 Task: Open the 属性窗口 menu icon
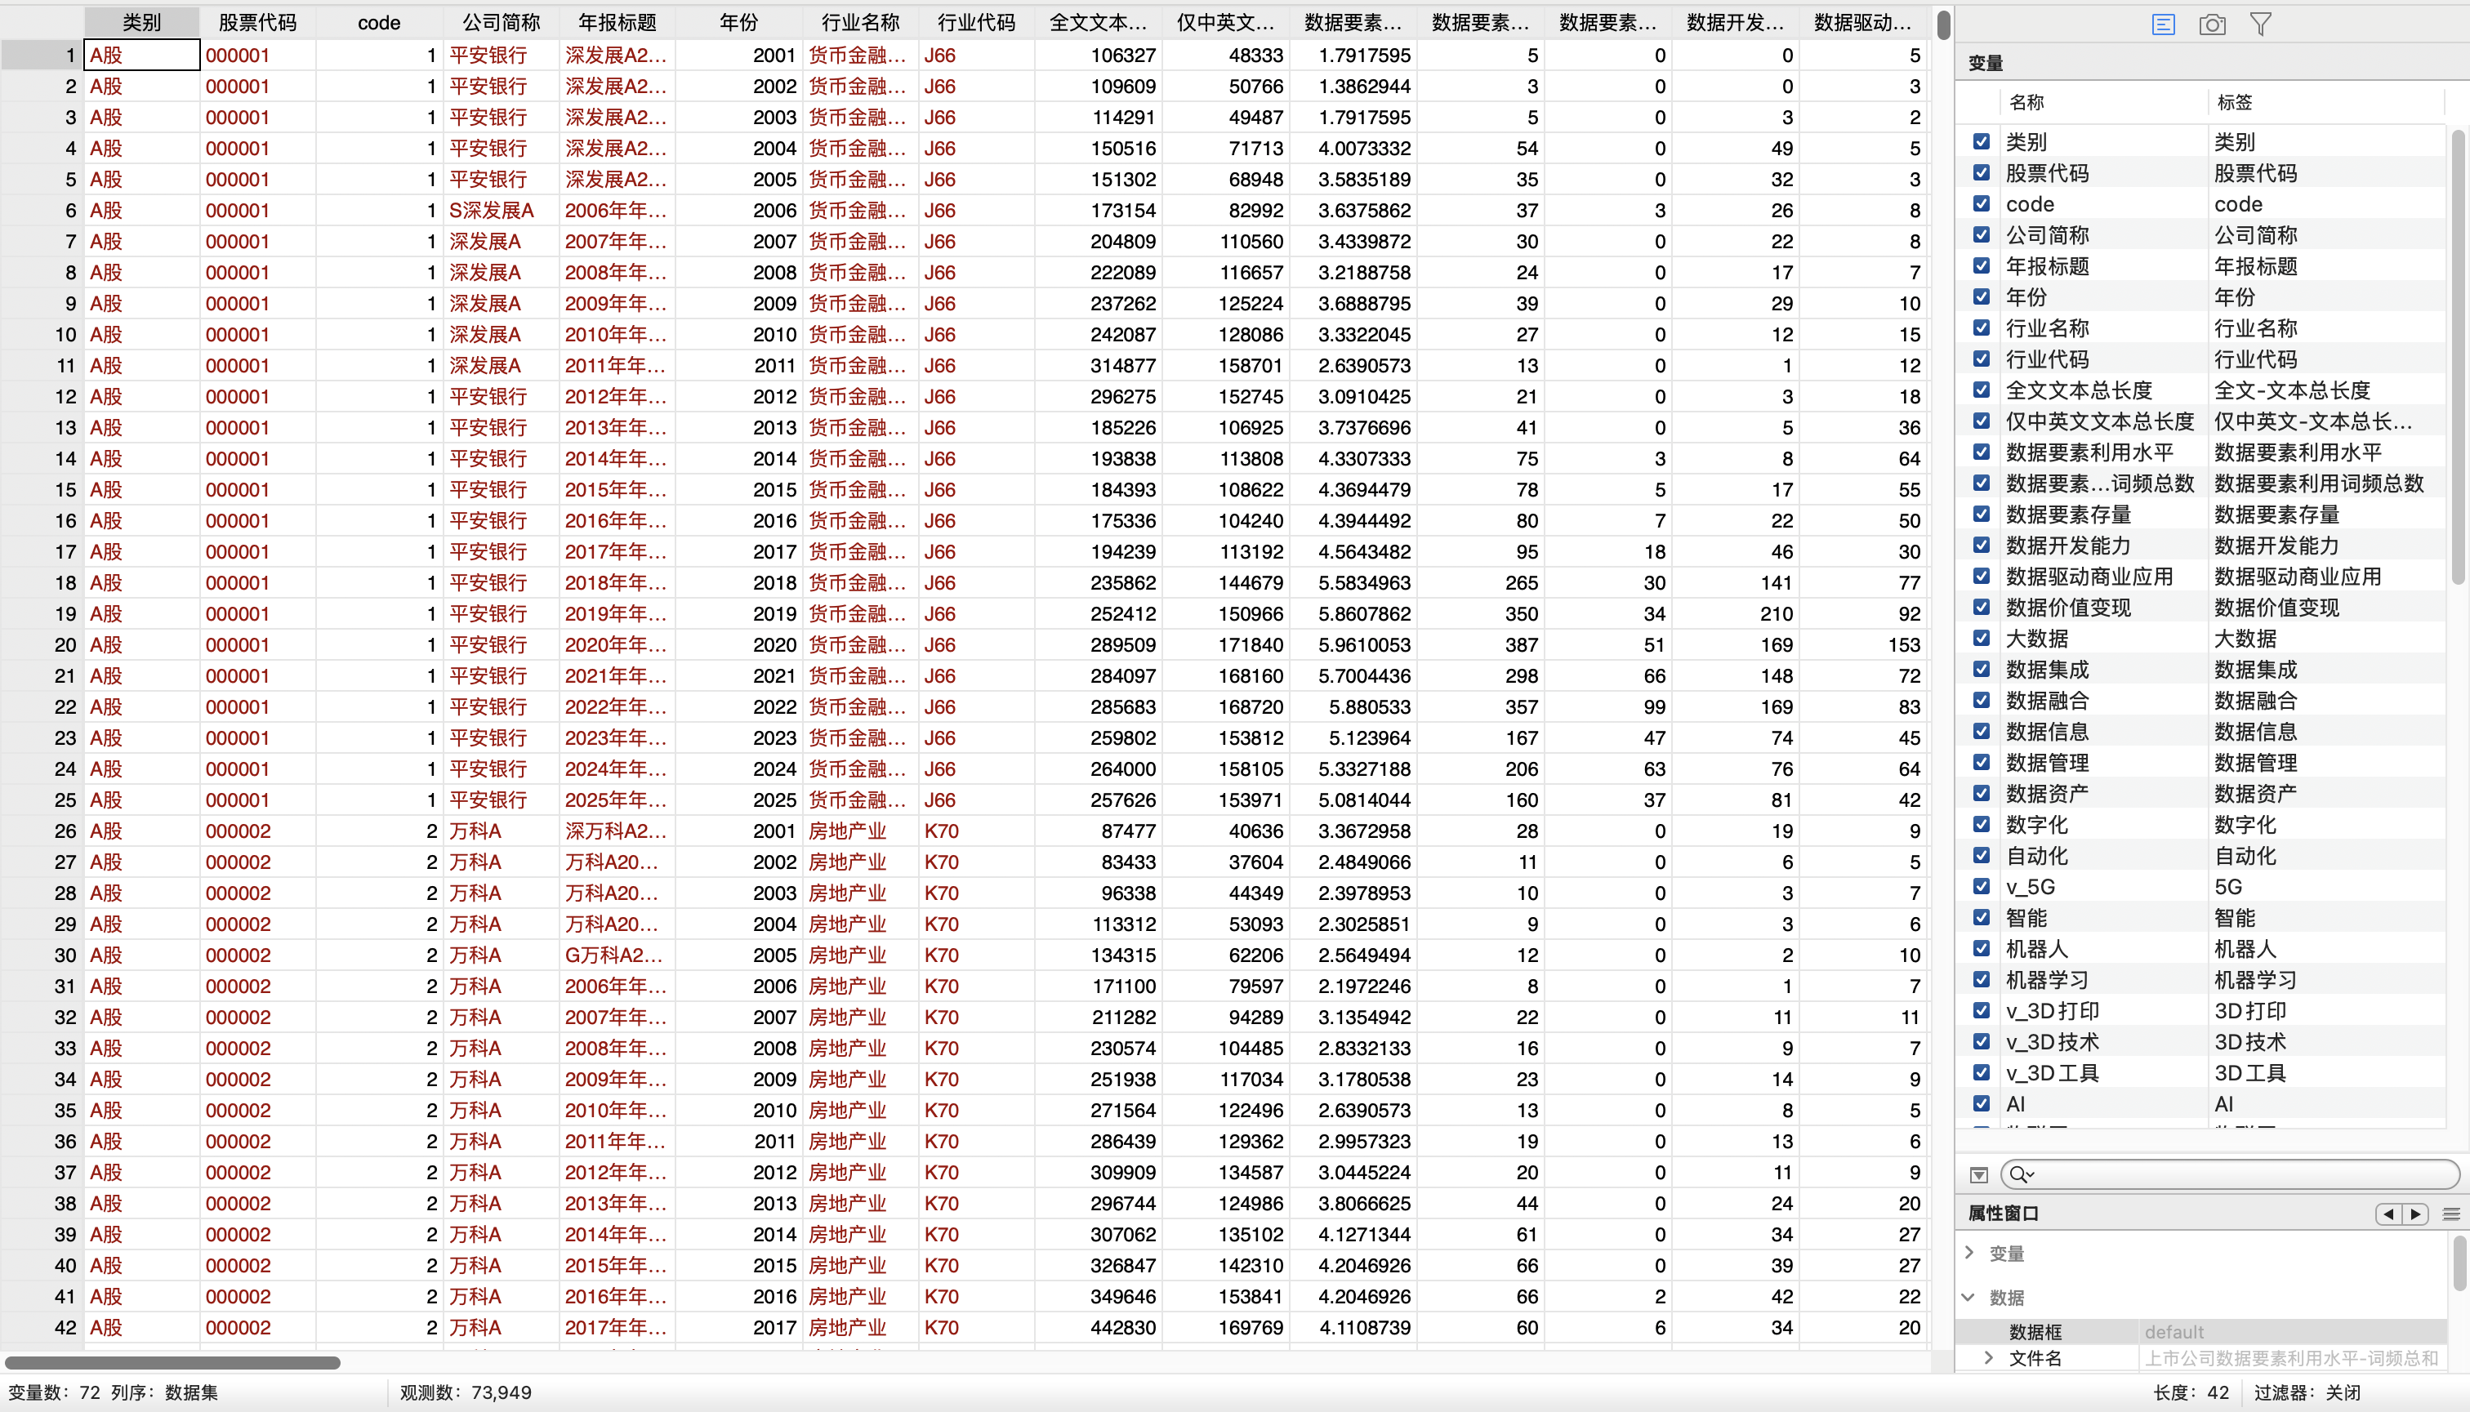2450,1214
